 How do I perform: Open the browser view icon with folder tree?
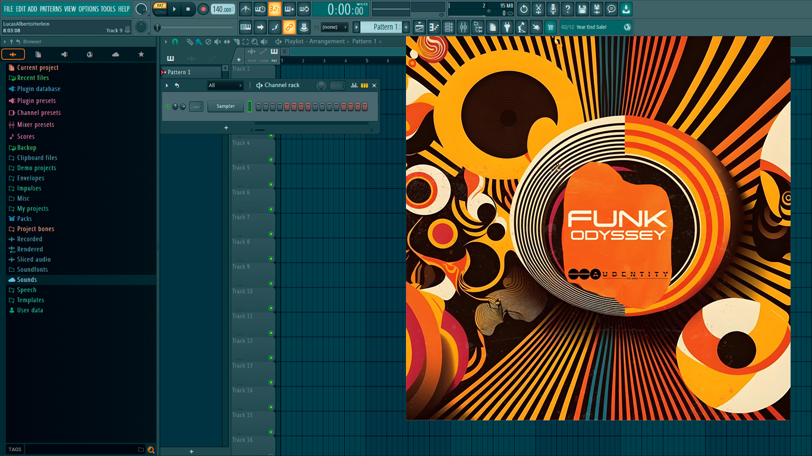[478, 27]
